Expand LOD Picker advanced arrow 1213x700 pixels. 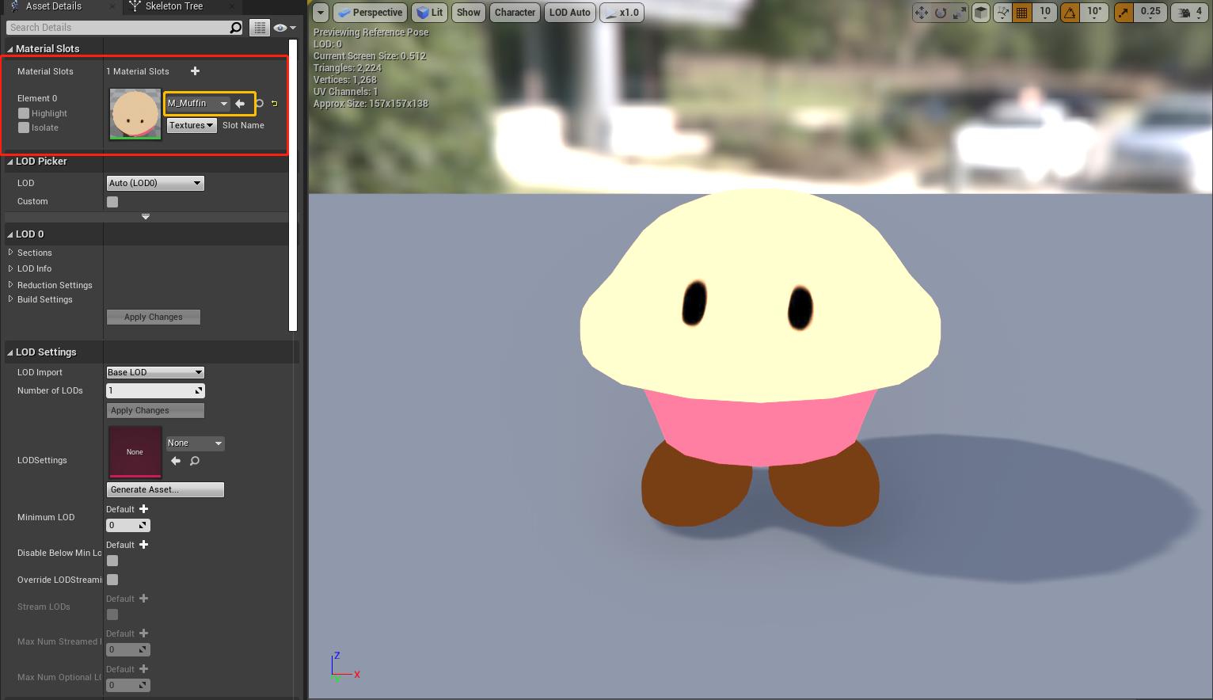click(x=146, y=216)
